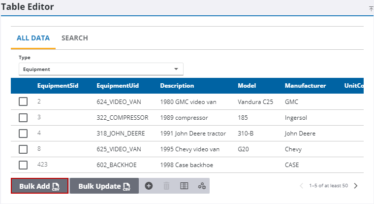Screen dimensions: 374x204
Task: Click the Manufacturer column header
Action: click(305, 86)
